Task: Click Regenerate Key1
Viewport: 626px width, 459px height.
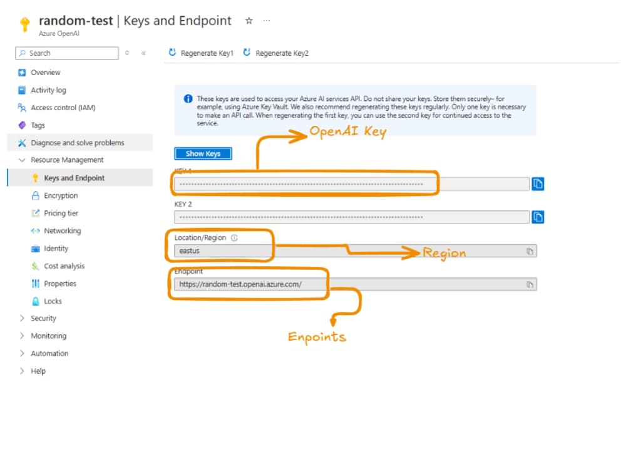Action: [x=201, y=53]
